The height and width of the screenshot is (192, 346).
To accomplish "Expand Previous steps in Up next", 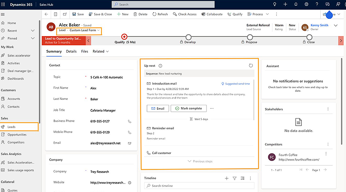I will tap(200, 161).
